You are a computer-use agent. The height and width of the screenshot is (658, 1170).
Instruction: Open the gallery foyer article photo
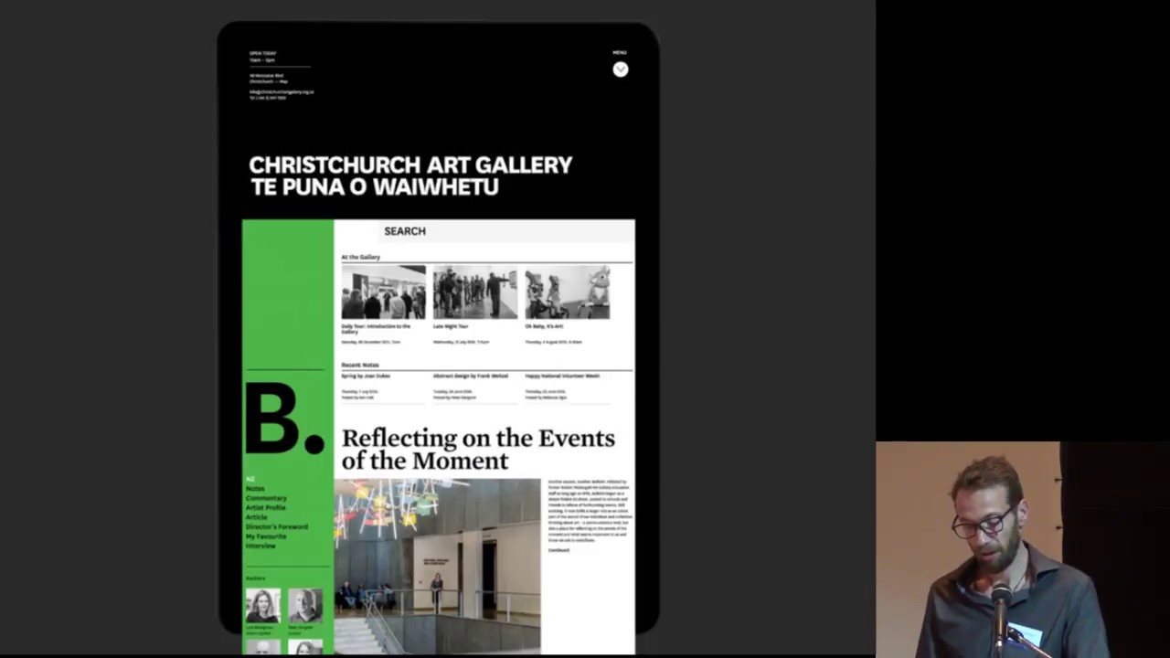point(438,567)
